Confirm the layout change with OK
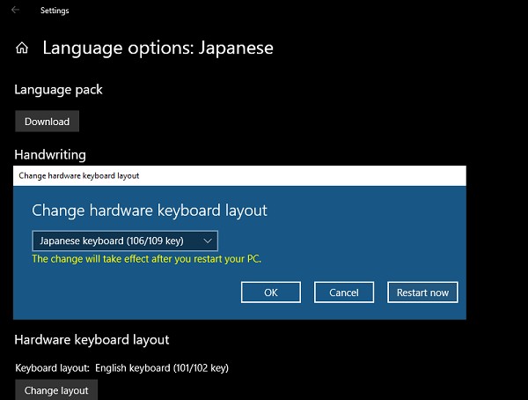Image resolution: width=528 pixels, height=400 pixels. coord(271,293)
